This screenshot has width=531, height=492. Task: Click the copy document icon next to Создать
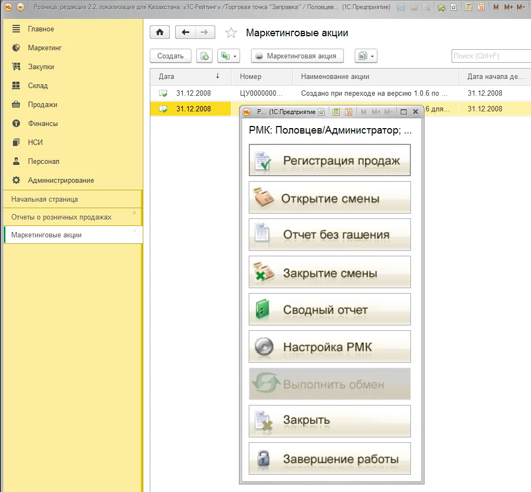click(204, 56)
